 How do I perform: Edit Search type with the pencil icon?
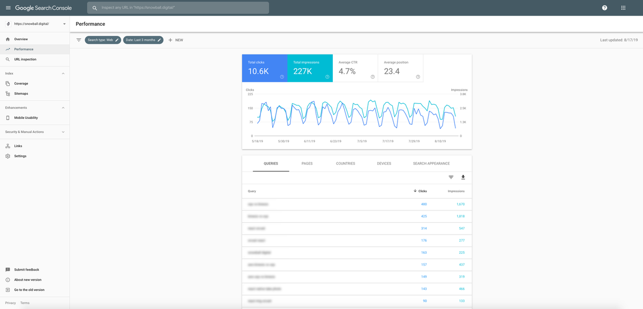tap(117, 40)
